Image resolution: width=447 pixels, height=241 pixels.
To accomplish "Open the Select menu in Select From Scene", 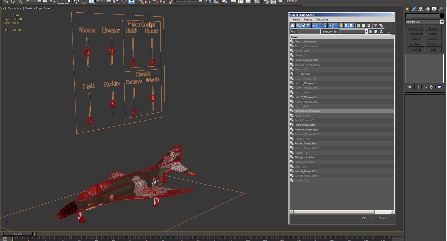I will (296, 20).
